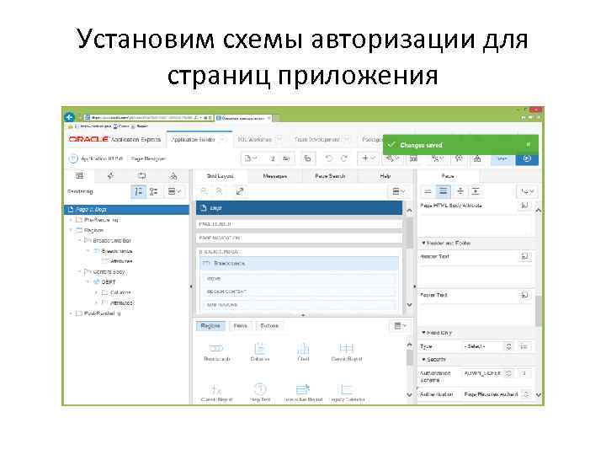Click Expand All property groups icon
Image resolution: width=606 pixels, height=455 pixels.
pos(476,191)
